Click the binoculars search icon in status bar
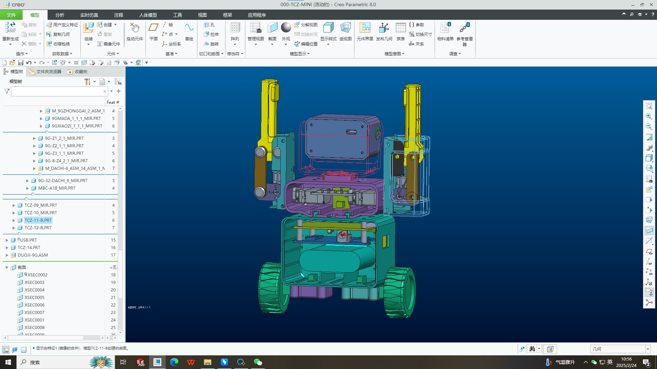 pos(532,349)
